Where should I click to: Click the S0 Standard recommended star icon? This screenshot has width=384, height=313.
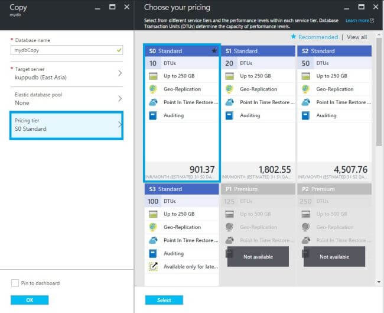click(214, 51)
